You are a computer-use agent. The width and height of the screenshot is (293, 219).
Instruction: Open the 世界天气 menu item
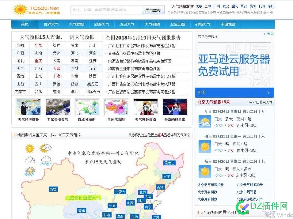click(x=51, y=24)
